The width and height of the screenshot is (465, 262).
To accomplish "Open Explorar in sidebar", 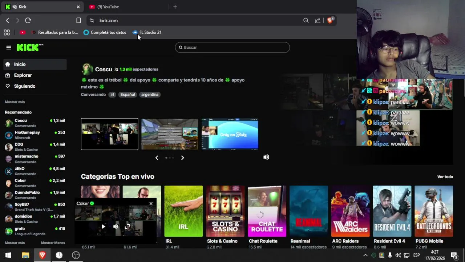I will (35, 75).
